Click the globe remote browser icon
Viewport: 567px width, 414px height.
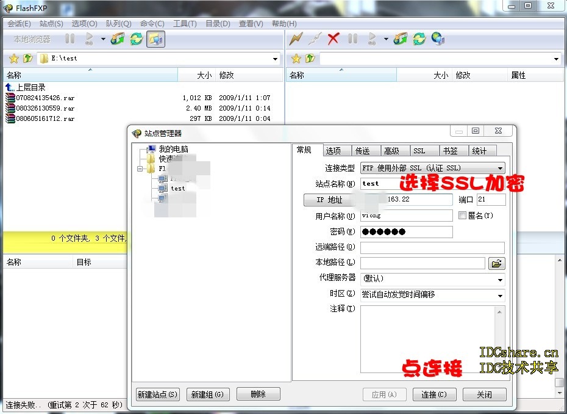click(438, 38)
